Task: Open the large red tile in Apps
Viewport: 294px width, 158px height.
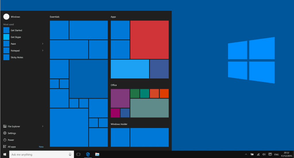Action: [x=149, y=40]
